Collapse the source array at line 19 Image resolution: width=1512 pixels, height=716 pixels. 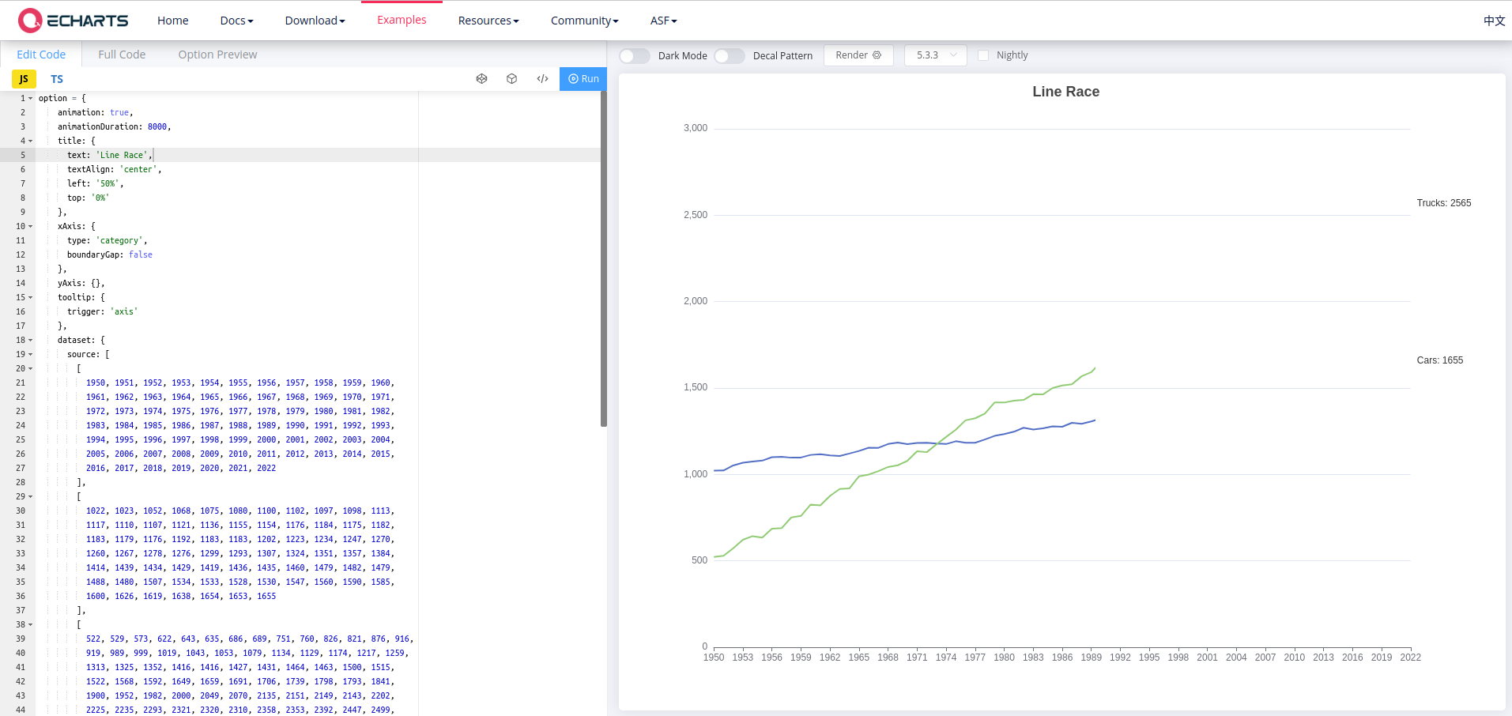tap(31, 355)
